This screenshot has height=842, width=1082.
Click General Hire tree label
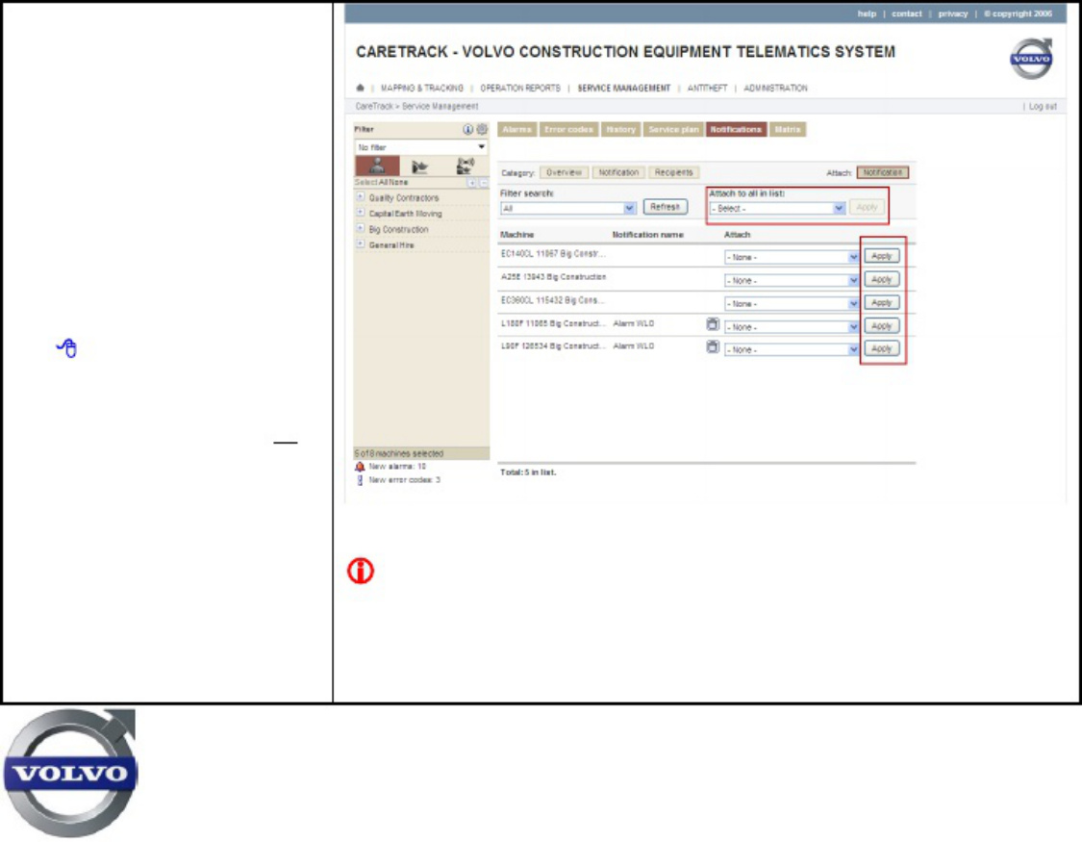391,245
